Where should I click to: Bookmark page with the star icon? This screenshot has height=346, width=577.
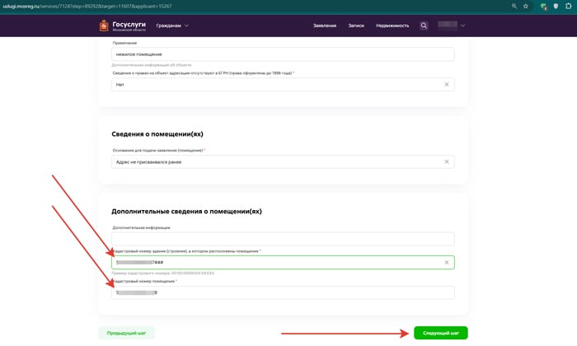coord(526,6)
